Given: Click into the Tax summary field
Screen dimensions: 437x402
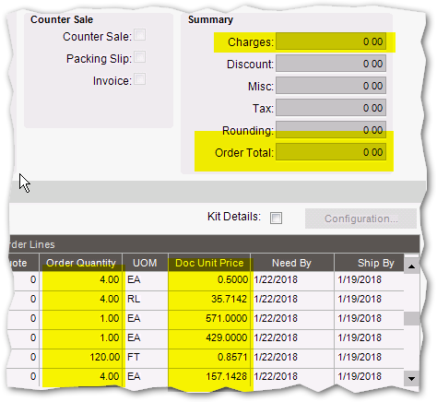Looking at the screenshot, I should (331, 108).
